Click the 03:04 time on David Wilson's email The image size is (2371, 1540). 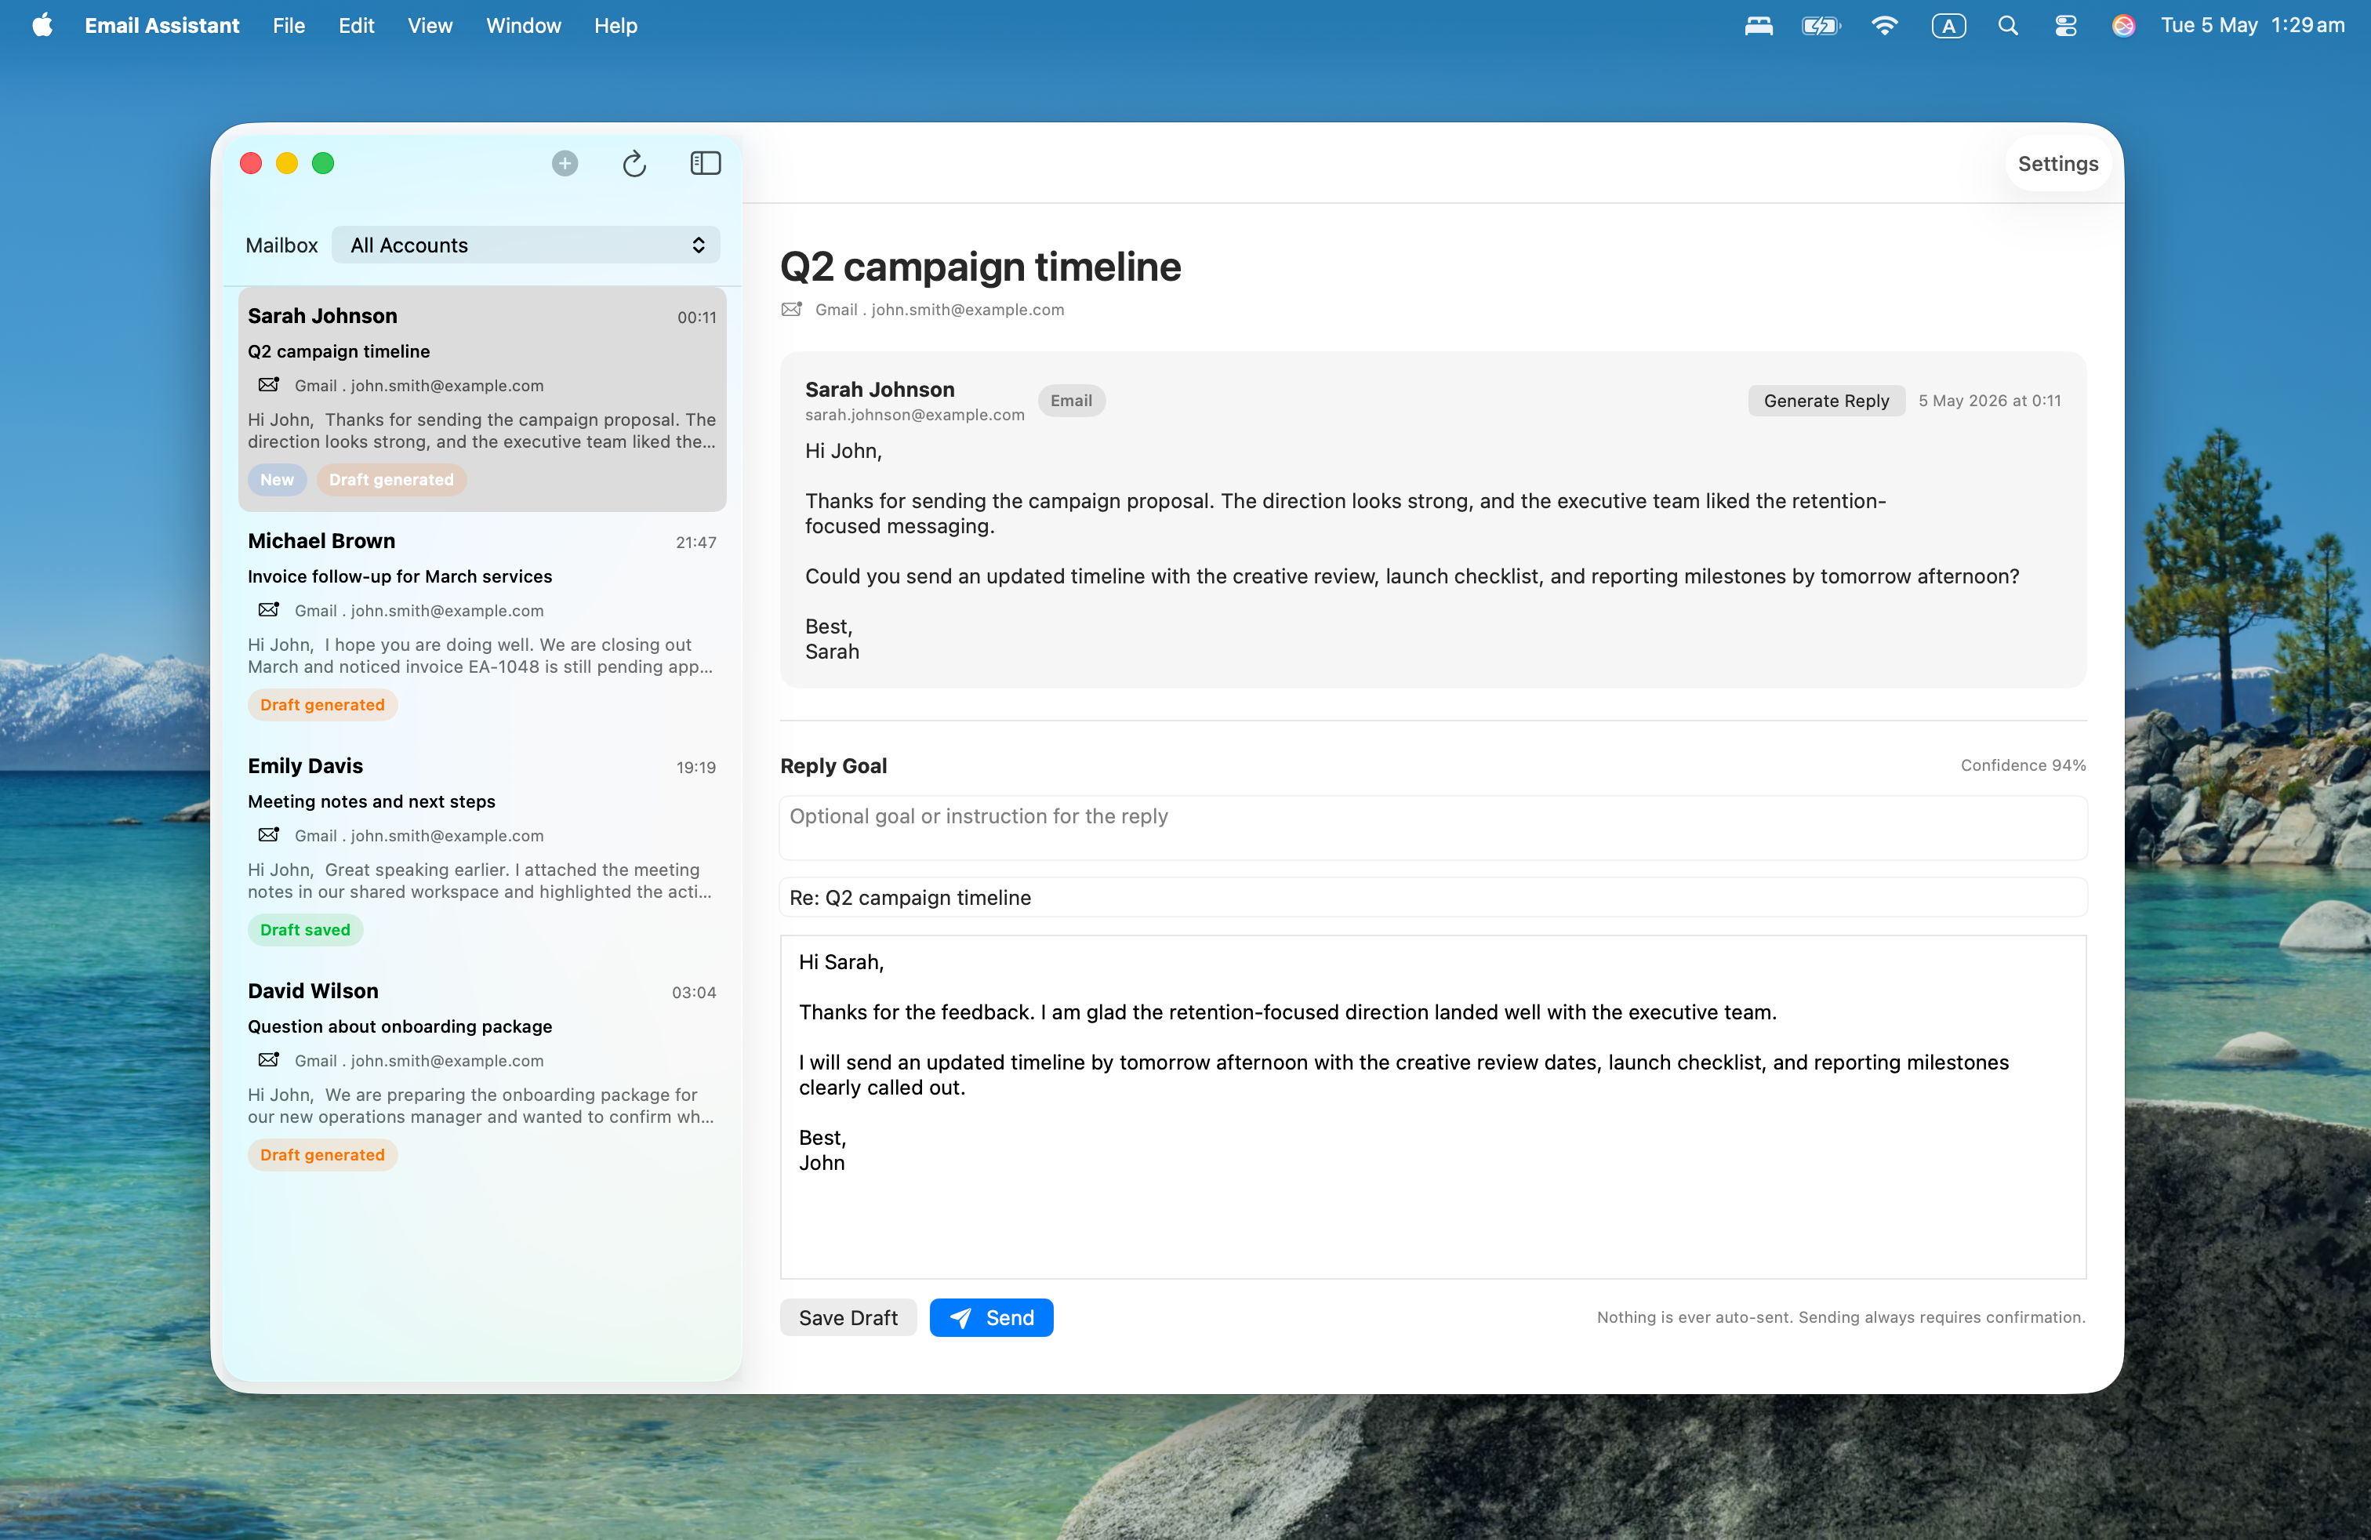pyautogui.click(x=693, y=992)
